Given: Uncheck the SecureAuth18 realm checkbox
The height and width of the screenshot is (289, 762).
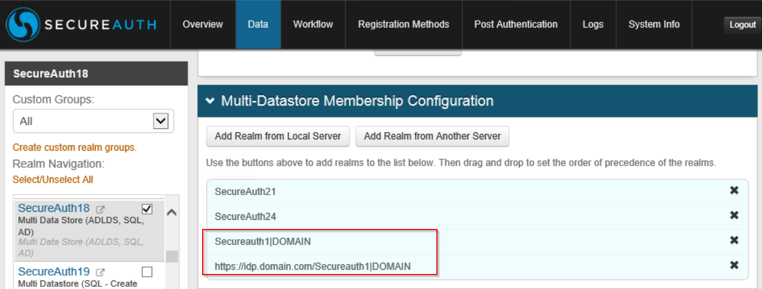Looking at the screenshot, I should click(147, 209).
